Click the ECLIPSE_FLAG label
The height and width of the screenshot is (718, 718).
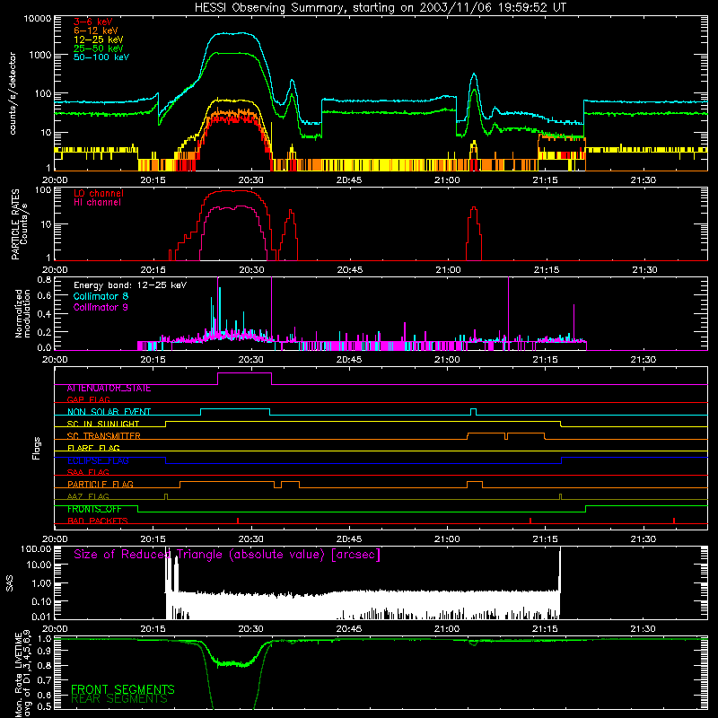98,460
